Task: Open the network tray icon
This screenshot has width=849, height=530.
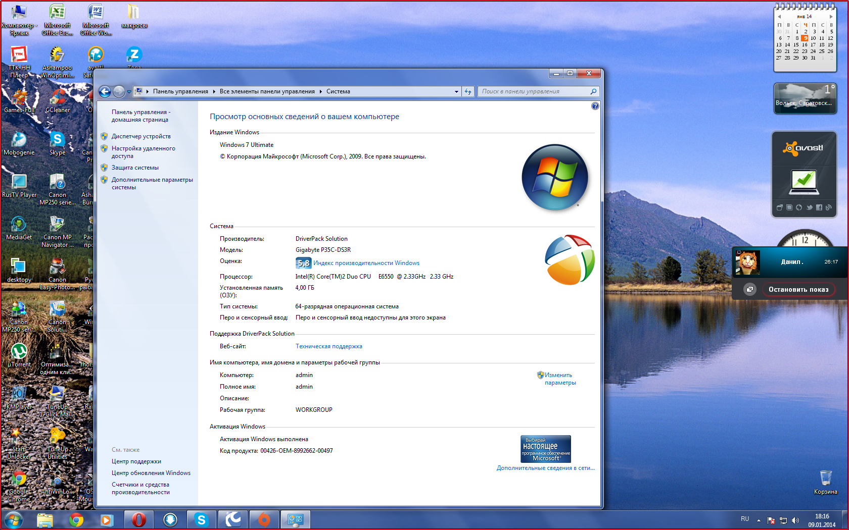Action: coord(783,520)
